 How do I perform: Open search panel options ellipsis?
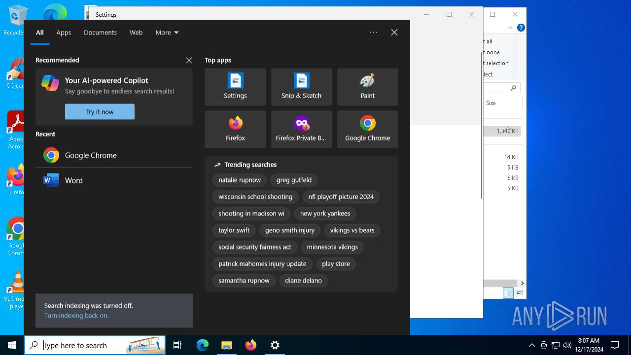pos(374,33)
